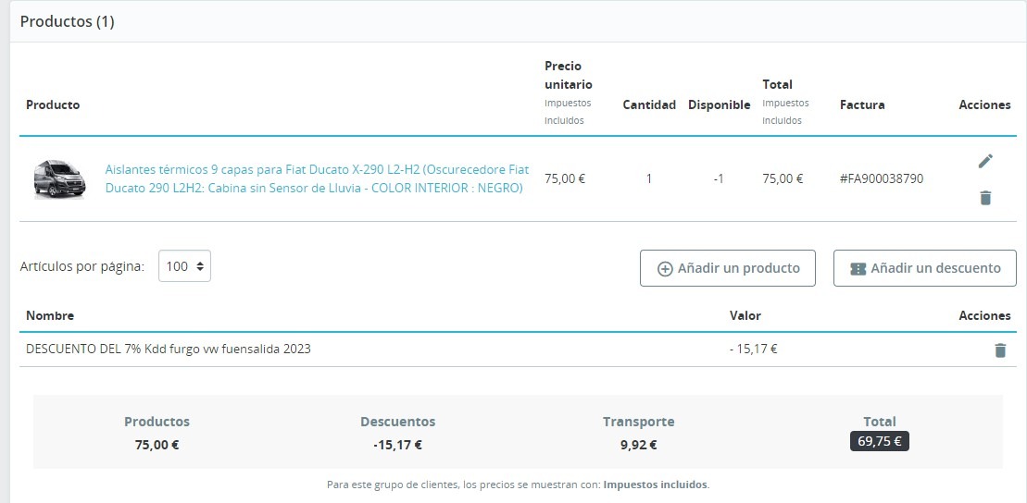Click the Nombre header in discounts table
The height and width of the screenshot is (503, 1027).
click(50, 316)
